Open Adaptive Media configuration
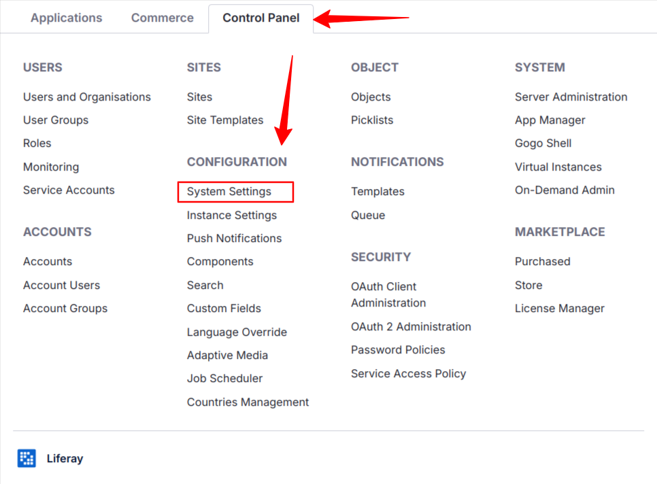Screen dimensions: 657x484 pyautogui.click(x=227, y=355)
